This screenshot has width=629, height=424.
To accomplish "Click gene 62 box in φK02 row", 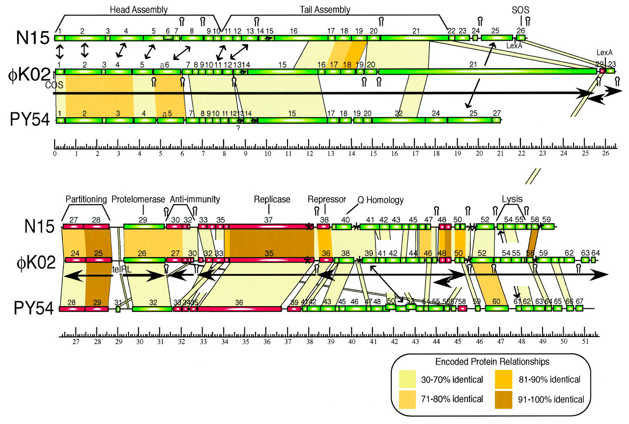I will (569, 260).
